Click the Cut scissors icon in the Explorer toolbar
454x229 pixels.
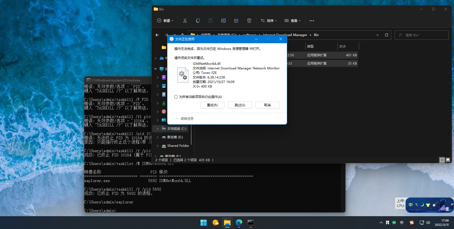[x=185, y=21]
